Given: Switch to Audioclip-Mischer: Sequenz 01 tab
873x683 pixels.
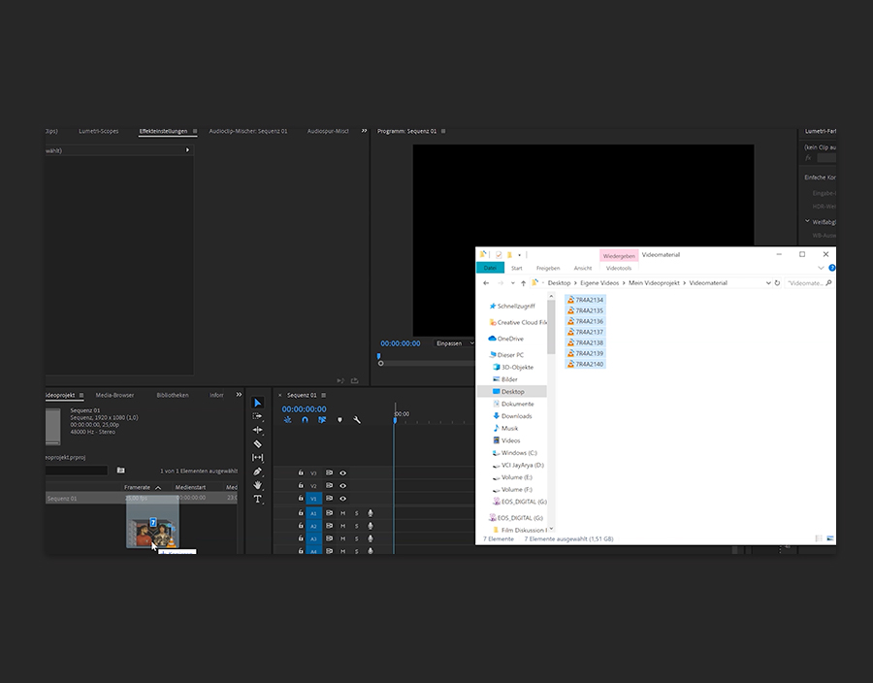Looking at the screenshot, I should (248, 131).
